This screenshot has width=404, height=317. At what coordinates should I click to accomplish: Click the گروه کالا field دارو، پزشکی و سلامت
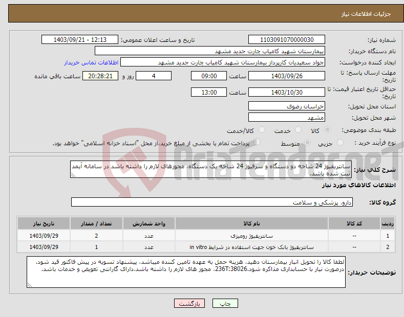212,202
